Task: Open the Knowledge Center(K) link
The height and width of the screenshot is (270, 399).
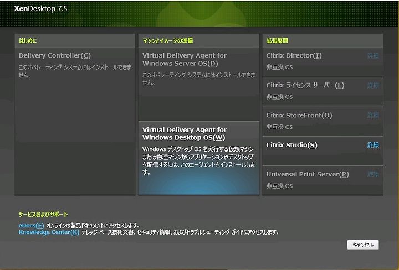Action: 49,232
